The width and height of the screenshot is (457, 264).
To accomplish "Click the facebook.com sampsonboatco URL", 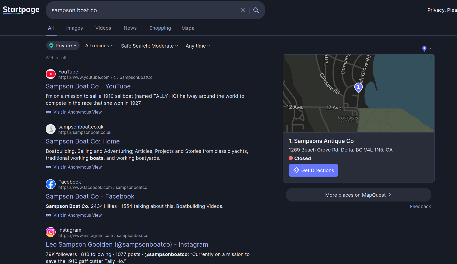I will point(103,188).
